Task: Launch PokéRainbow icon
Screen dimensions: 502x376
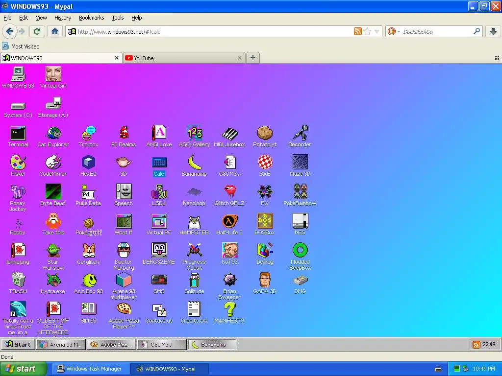Action: pos(300,195)
